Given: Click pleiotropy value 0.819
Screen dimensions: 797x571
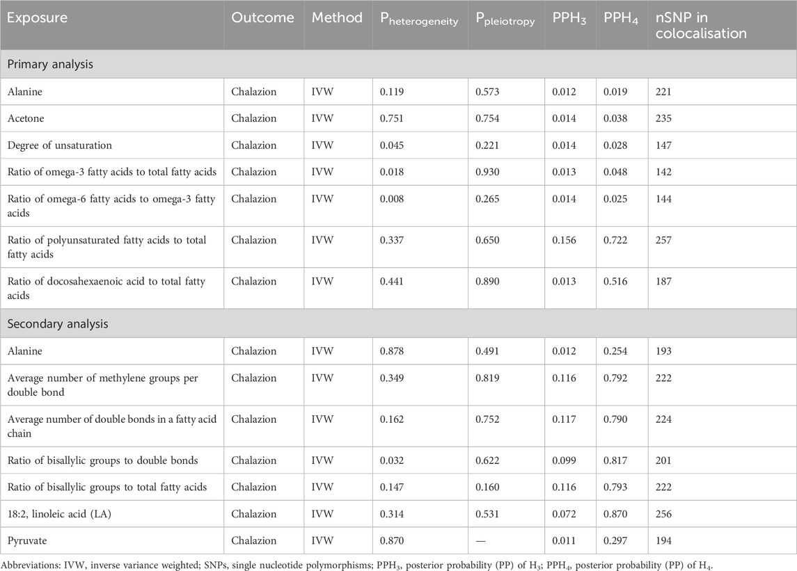Looking at the screenshot, I should (x=487, y=378).
